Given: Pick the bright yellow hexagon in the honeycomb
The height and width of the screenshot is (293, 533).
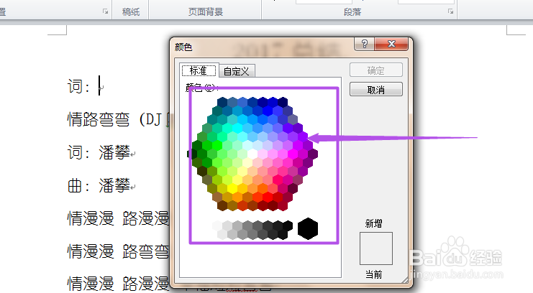Looking at the screenshot, I should point(232,187).
